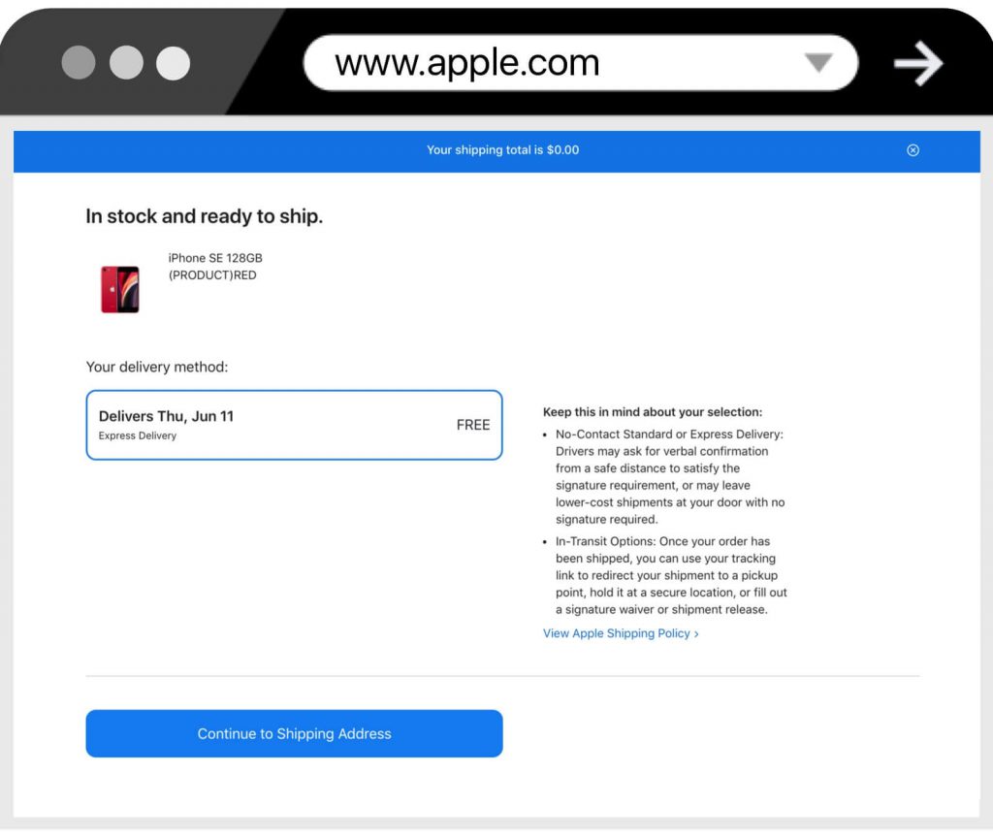Click the first gray window control circle
Viewport: 993px width, 837px height.
coord(79,63)
